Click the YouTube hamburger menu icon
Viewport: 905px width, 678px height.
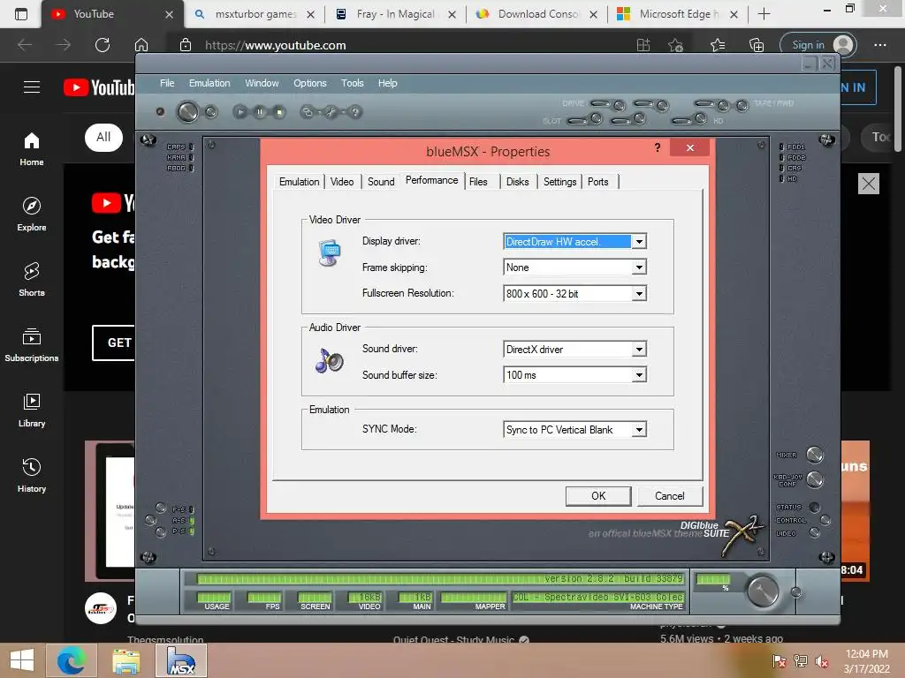tap(32, 87)
